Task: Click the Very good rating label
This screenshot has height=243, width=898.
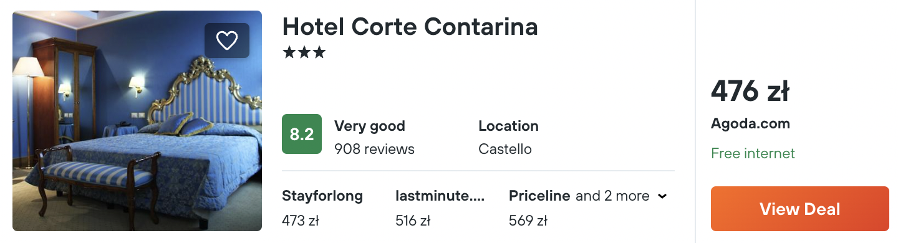Action: click(x=370, y=126)
